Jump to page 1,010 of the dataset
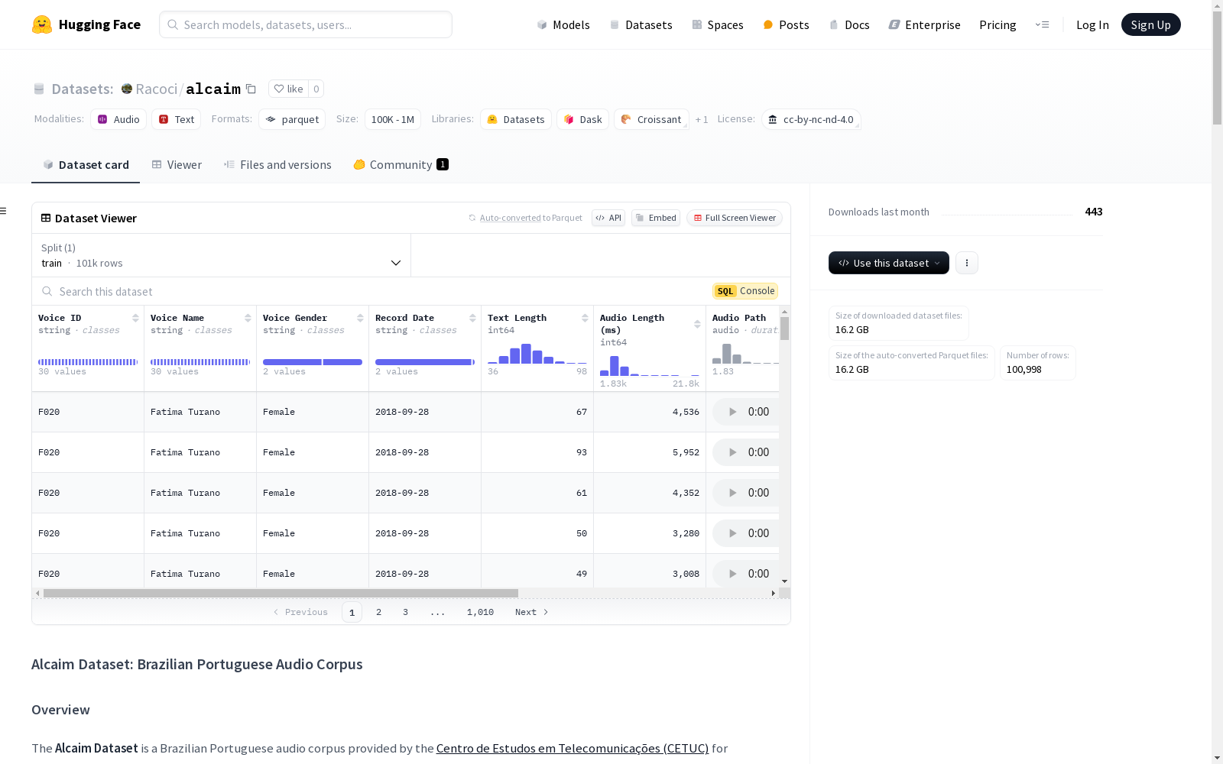This screenshot has height=764, width=1223. pos(480,612)
